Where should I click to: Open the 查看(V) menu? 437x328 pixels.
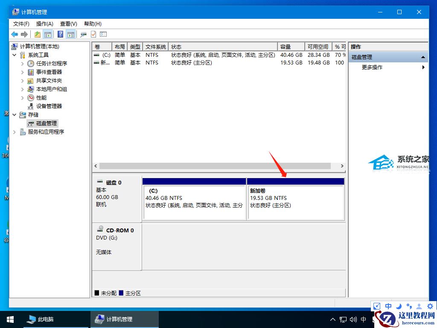pyautogui.click(x=69, y=24)
